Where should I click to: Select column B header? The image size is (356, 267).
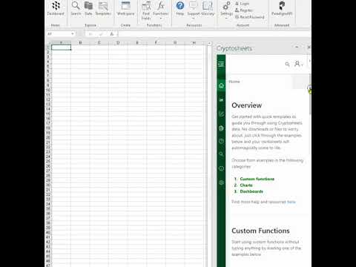coord(80,42)
